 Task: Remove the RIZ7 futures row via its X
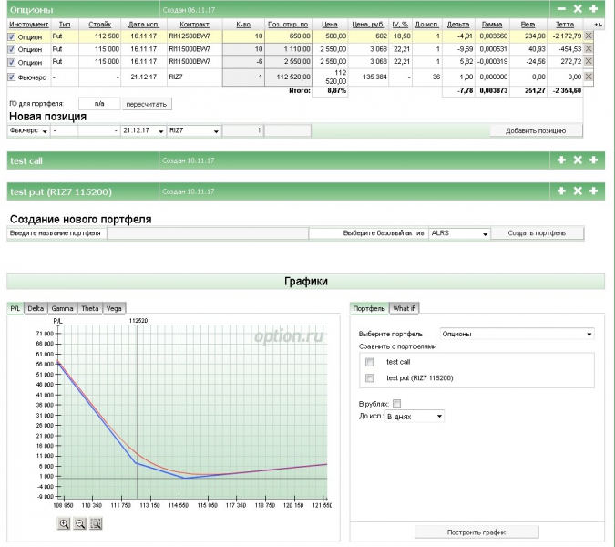(x=589, y=77)
